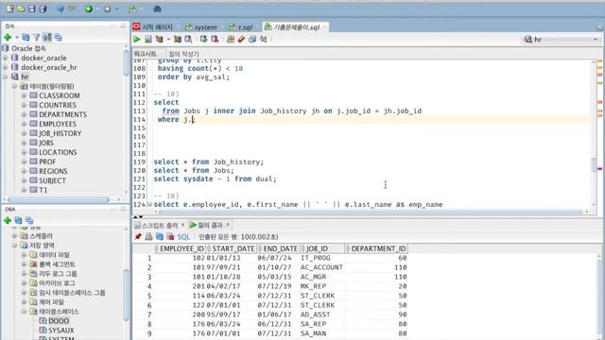
Task: Select the COUNTRIES table
Action: [58, 105]
